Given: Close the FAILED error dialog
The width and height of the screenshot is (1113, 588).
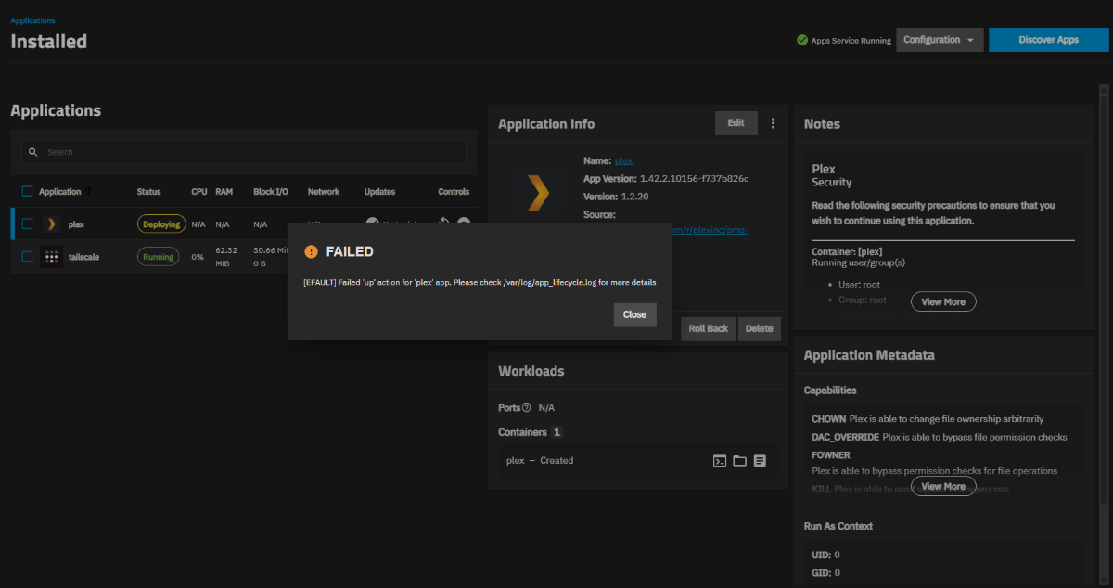Looking at the screenshot, I should click(x=634, y=314).
